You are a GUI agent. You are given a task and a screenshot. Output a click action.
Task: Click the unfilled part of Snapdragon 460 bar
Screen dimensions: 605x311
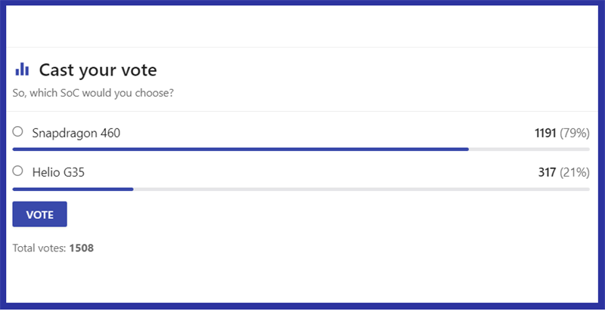[529, 149]
